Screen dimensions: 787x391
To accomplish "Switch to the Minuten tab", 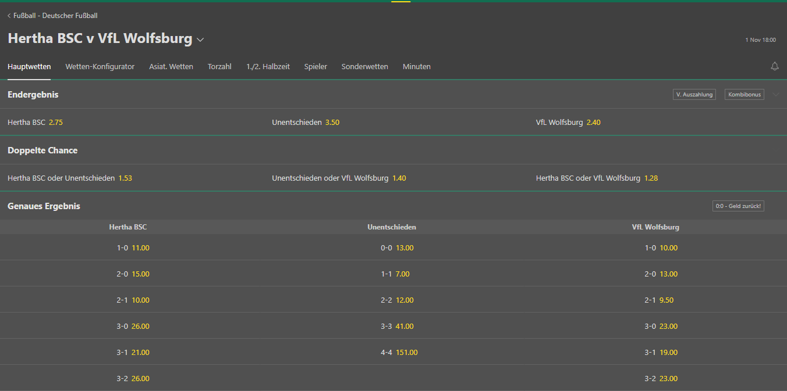I will click(x=417, y=67).
